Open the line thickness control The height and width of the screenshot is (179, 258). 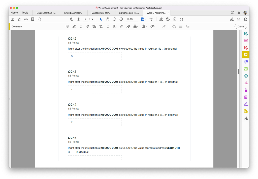(181, 26)
